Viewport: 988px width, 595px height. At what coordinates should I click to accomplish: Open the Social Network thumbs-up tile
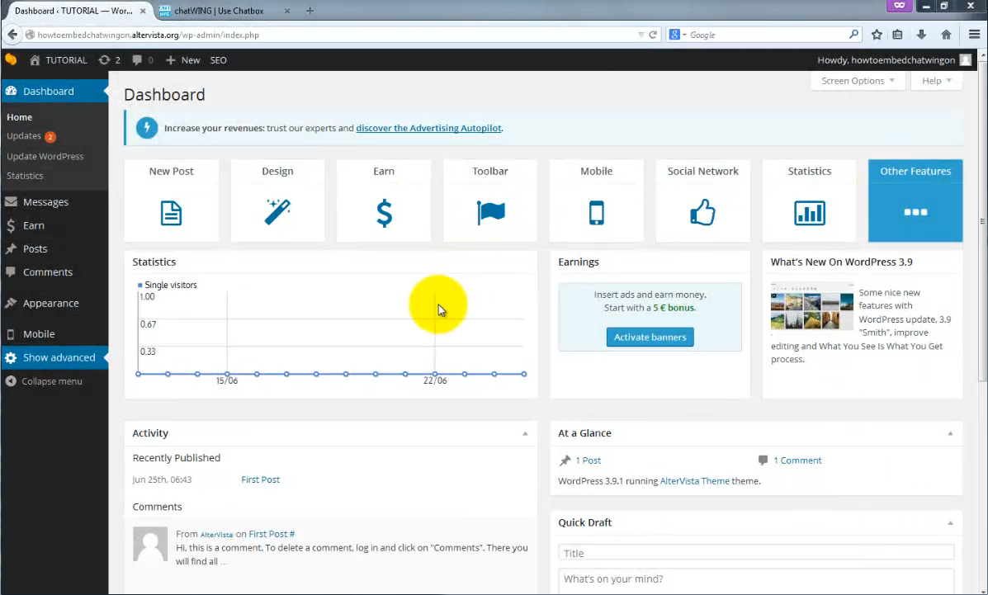(702, 201)
